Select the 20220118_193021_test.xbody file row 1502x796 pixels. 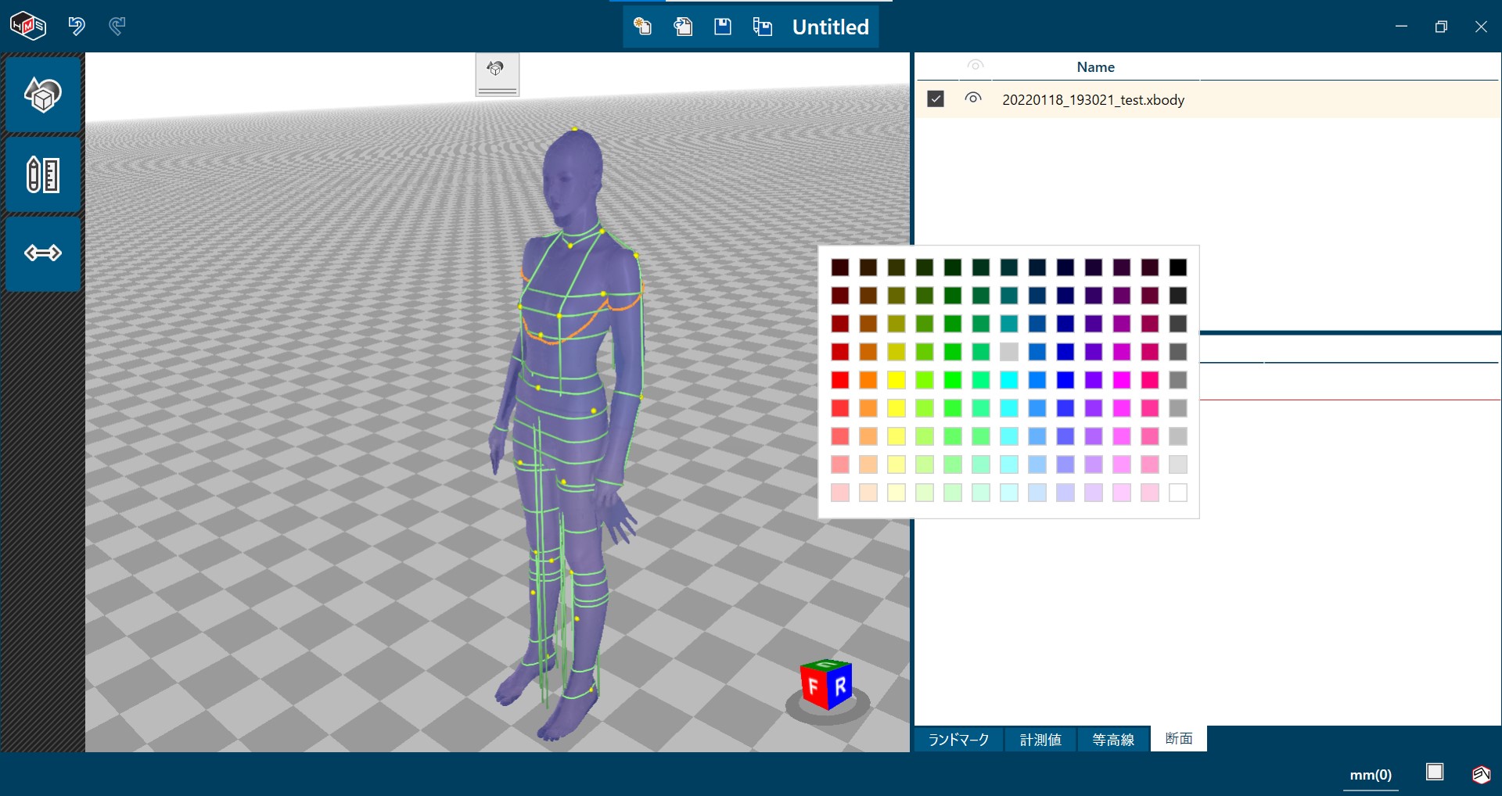(1208, 99)
